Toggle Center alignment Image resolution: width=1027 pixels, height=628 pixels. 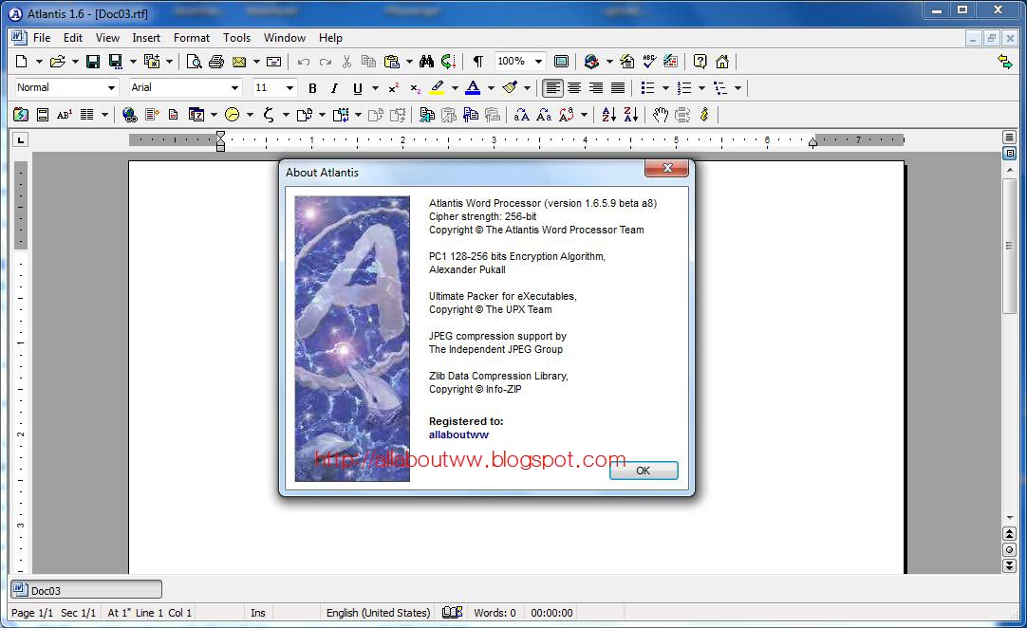574,88
